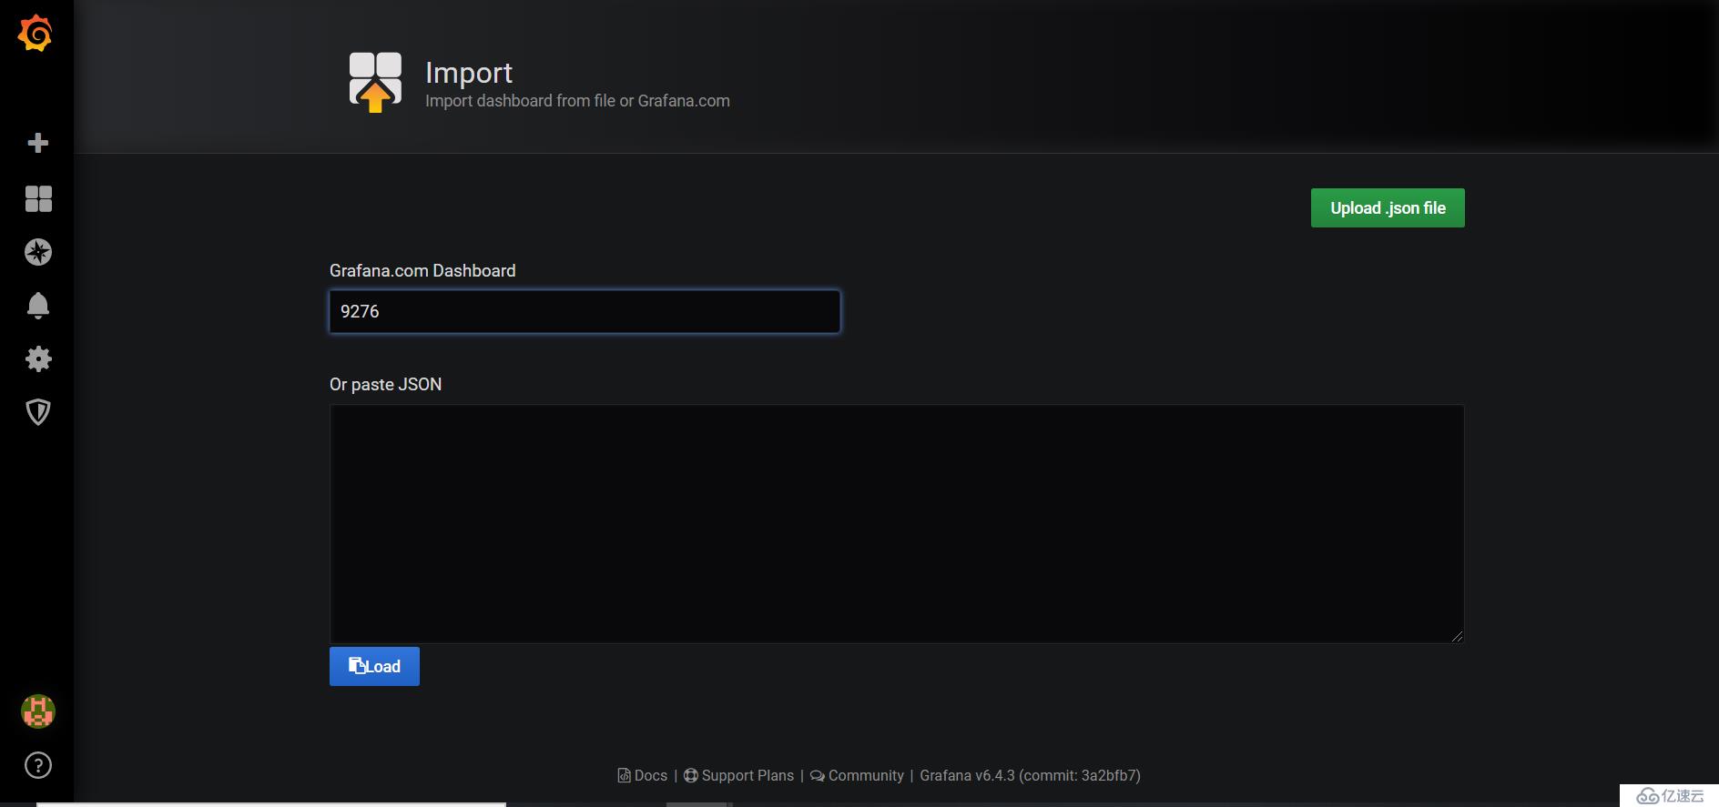Click inside the paste JSON text area
The height and width of the screenshot is (807, 1719).
[x=897, y=524]
